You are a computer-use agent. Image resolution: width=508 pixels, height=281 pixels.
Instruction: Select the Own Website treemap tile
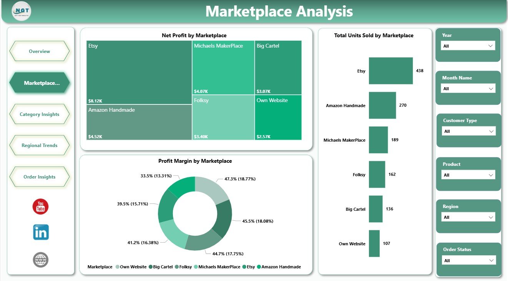pos(278,117)
